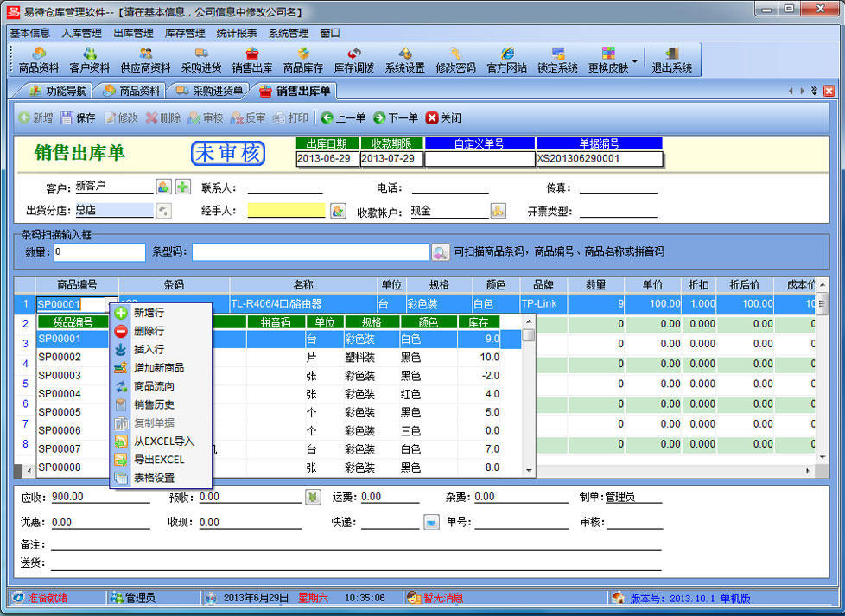This screenshot has width=845, height=616.
Task: Open 商品库存 from the toolbar
Action: point(302,60)
